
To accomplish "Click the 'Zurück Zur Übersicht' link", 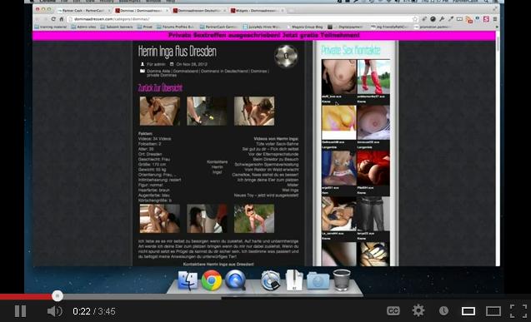I will [160, 88].
